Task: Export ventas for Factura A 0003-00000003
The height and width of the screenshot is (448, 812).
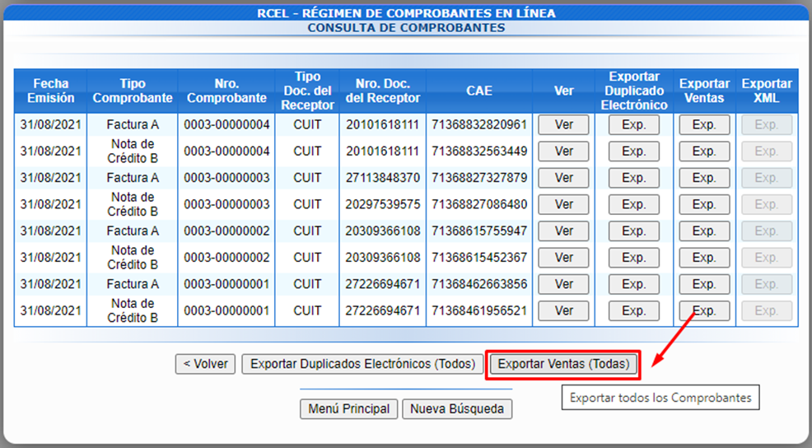Action: [703, 178]
